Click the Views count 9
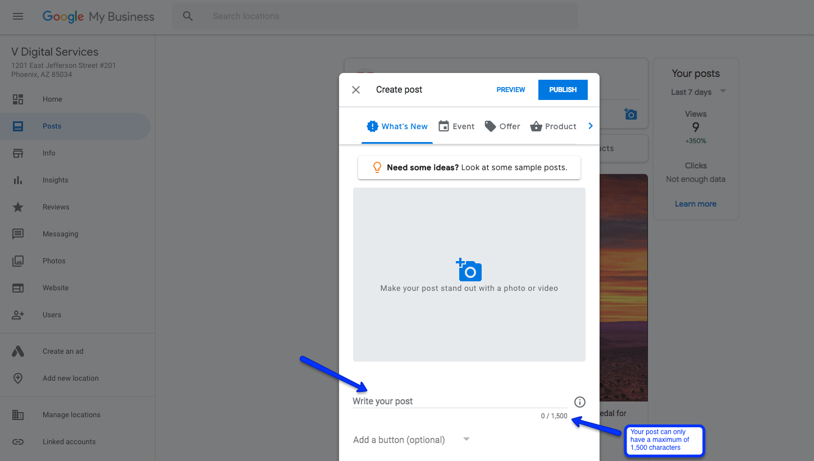This screenshot has width=814, height=461. tap(696, 127)
